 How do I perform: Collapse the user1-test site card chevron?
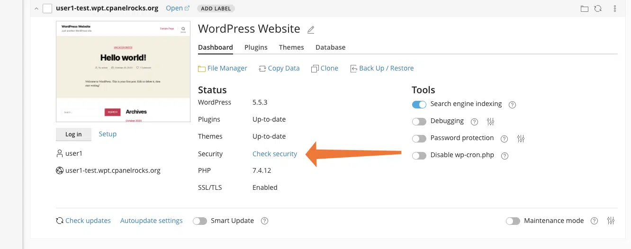(x=36, y=9)
